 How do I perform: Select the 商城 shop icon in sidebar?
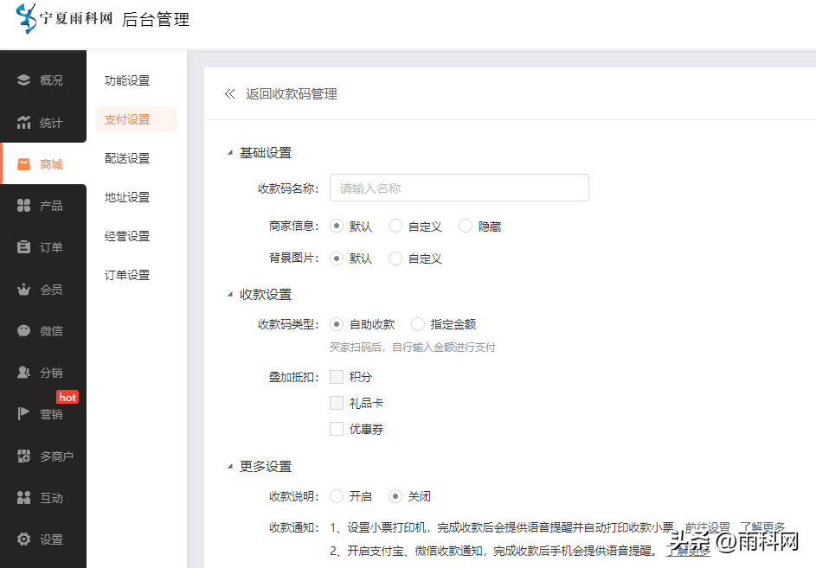point(24,164)
